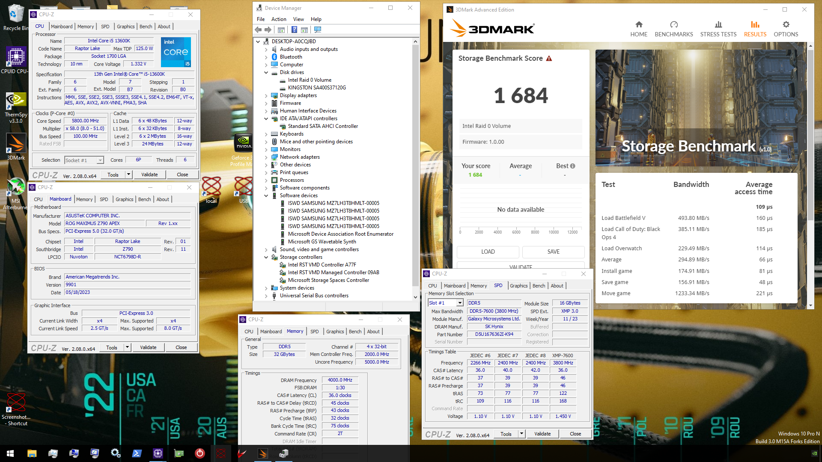
Task: Open the Socket #1 selection dropdown in CPU-Z
Action: (x=84, y=160)
